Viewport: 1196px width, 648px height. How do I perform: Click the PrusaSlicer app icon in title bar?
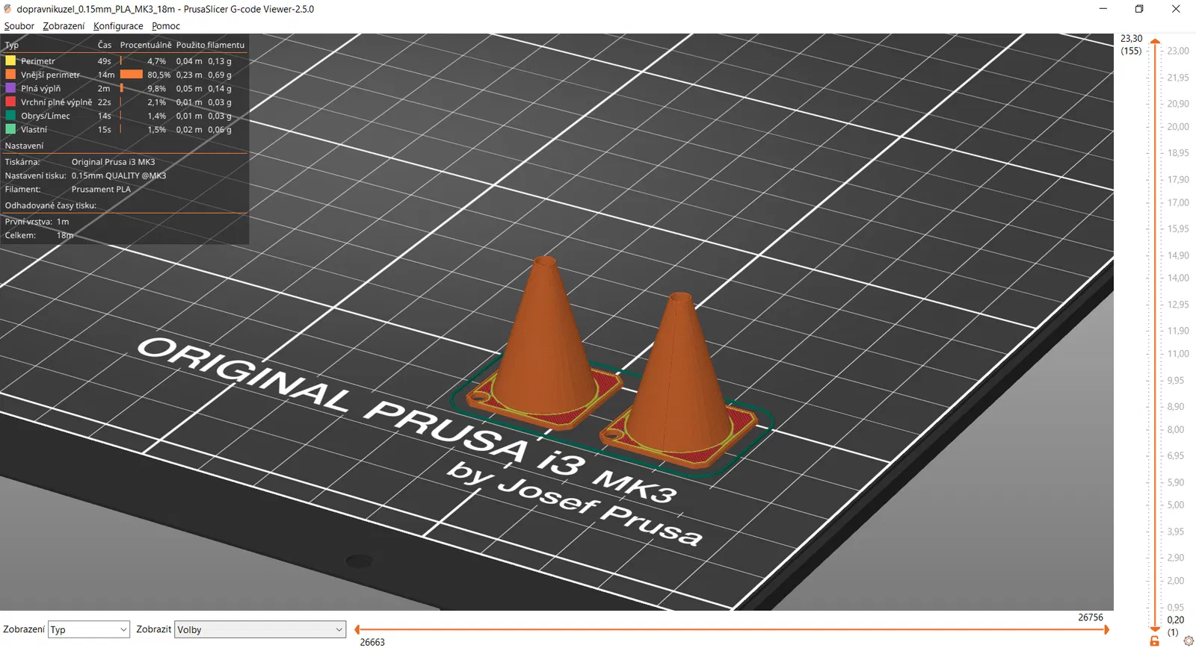7,9
